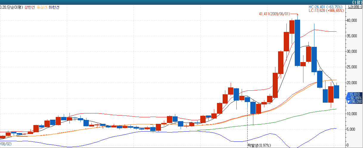Click the (1월) period label in title bar
363x148 pixels.
[x=356, y=2]
